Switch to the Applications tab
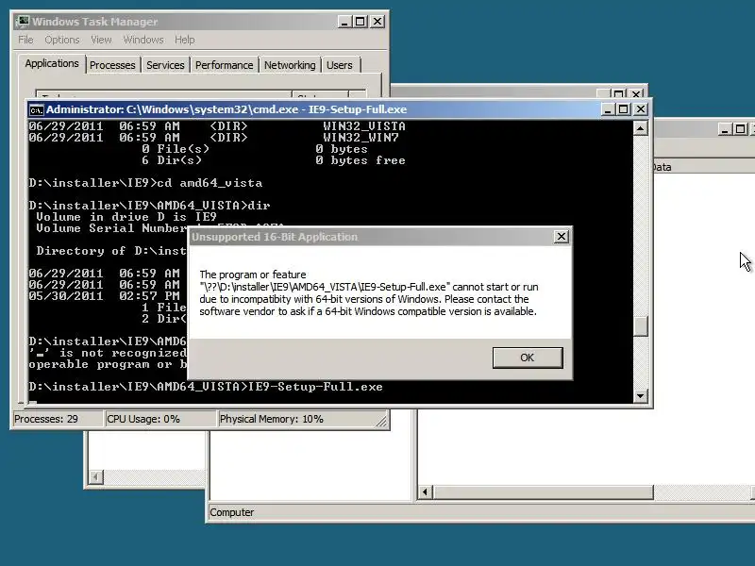 pyautogui.click(x=52, y=63)
